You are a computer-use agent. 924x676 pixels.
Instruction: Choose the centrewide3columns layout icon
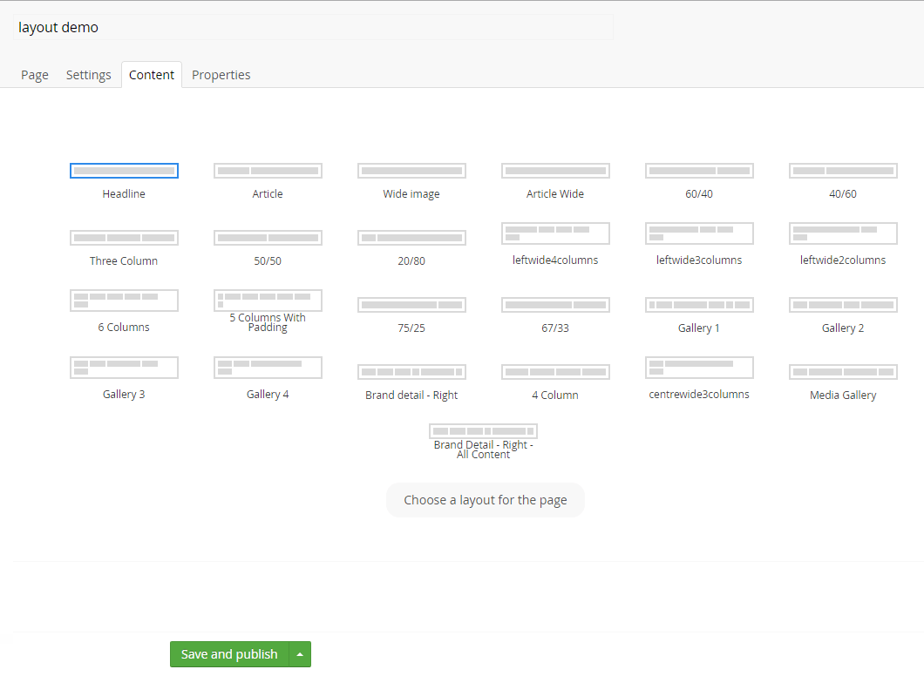[x=699, y=368]
